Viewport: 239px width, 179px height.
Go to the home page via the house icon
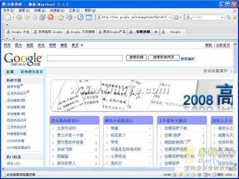pos(61,17)
